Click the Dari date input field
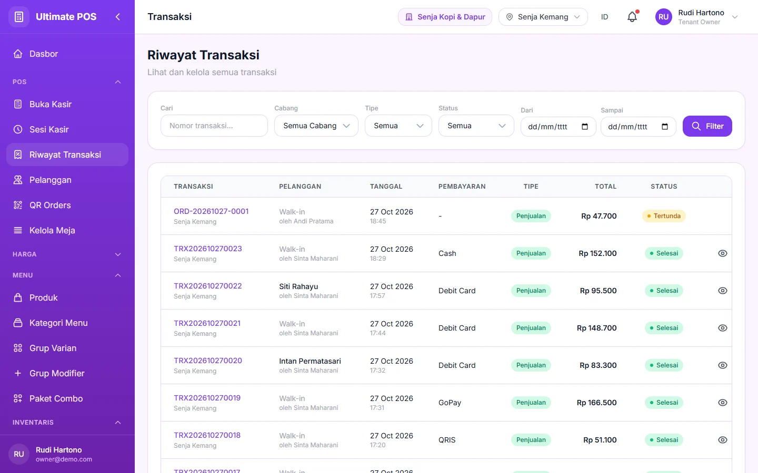 [558, 127]
